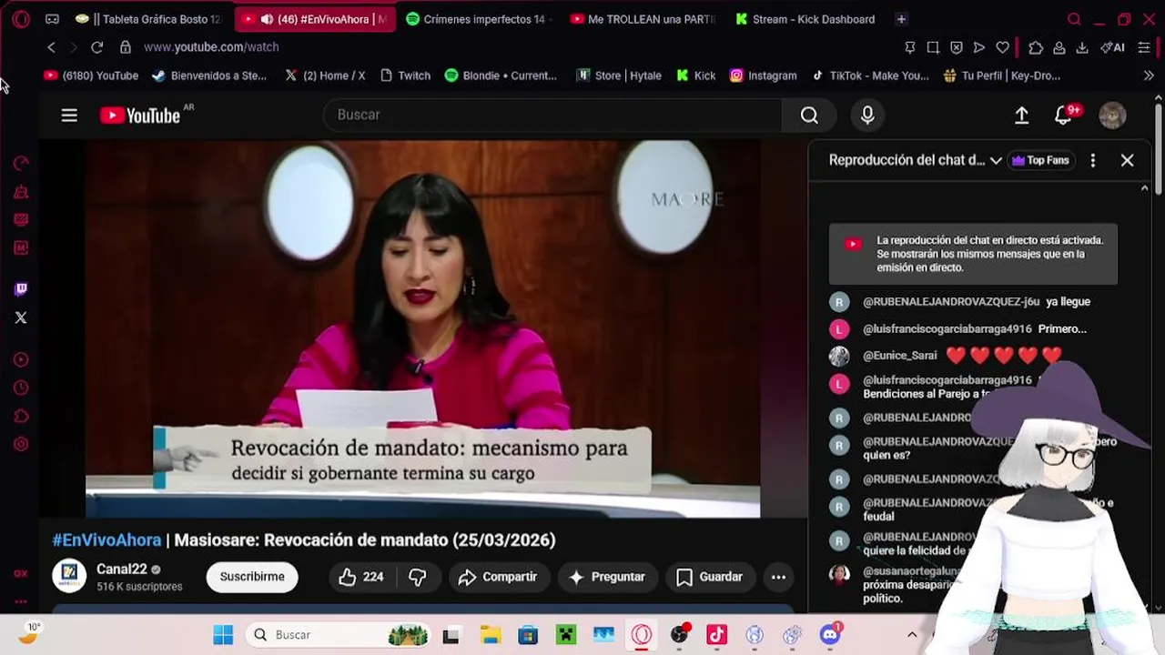
Task: Click the Canal22 channel avatar
Action: 69,576
